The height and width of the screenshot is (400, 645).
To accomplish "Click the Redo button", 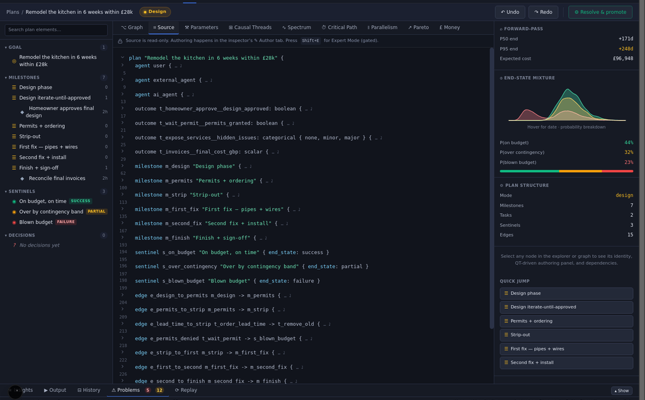I will click(543, 12).
